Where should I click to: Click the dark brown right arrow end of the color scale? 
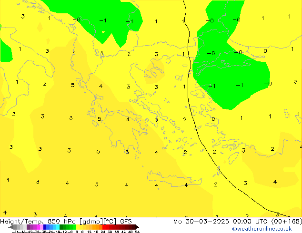137,227
